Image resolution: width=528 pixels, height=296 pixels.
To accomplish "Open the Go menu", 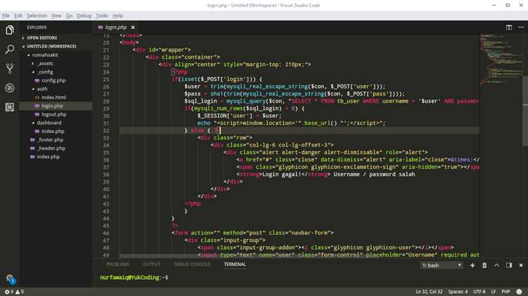I will point(70,15).
